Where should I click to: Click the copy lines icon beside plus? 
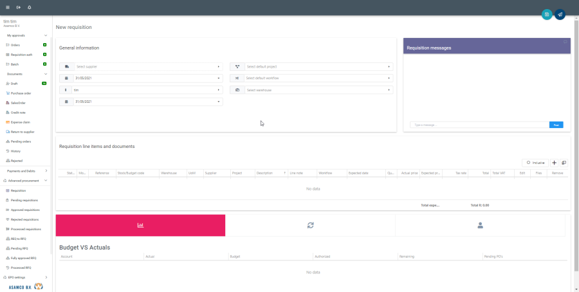564,163
